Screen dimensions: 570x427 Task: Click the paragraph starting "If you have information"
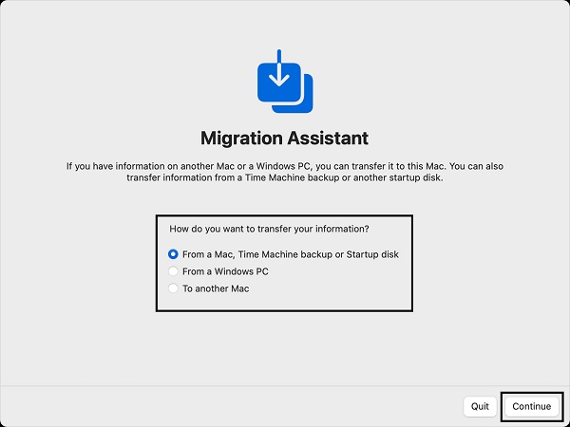point(285,172)
